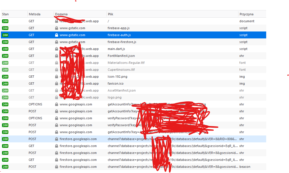Click the lock icon in the OPTIONS getAccountInfo row
The width and height of the screenshot is (289, 173).
pyautogui.click(x=57, y=104)
